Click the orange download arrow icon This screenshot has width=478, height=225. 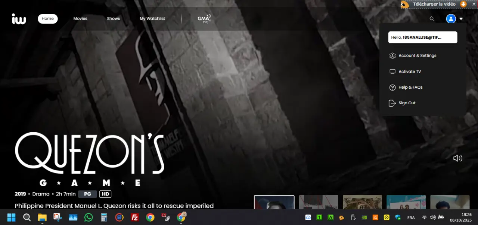pos(463,4)
